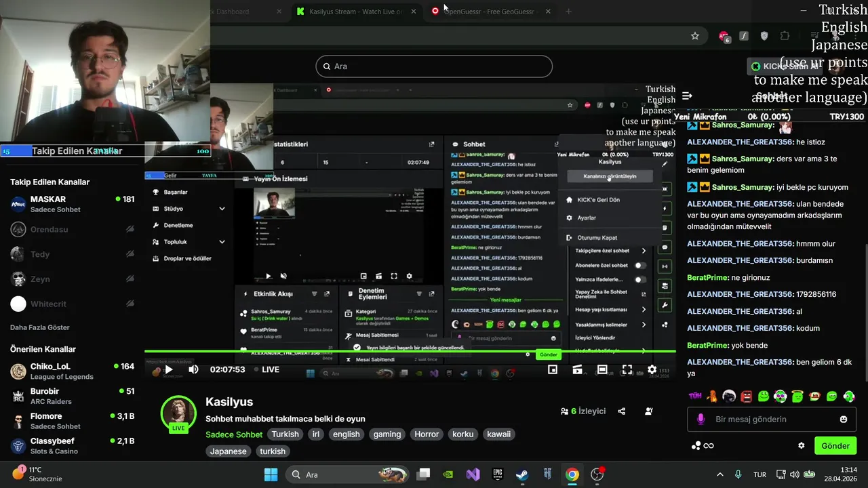The width and height of the screenshot is (868, 488).
Task: Open a new browser tab with plus
Action: point(568,12)
